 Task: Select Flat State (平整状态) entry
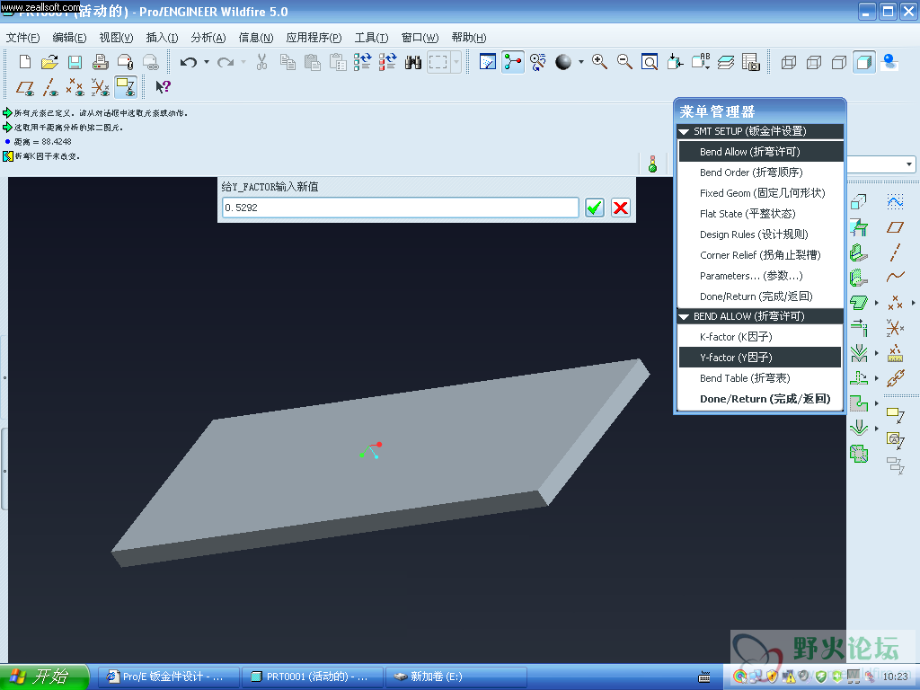coord(760,214)
